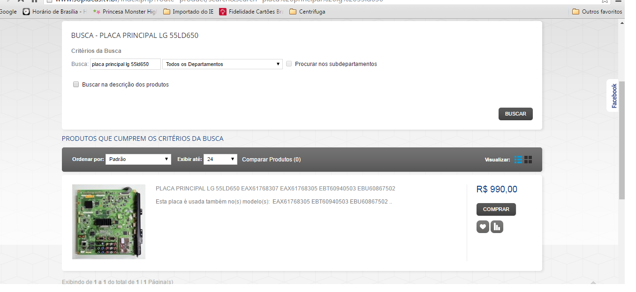Open PLACA PRINCIPAL LG 55LD650 product title

coord(275,189)
